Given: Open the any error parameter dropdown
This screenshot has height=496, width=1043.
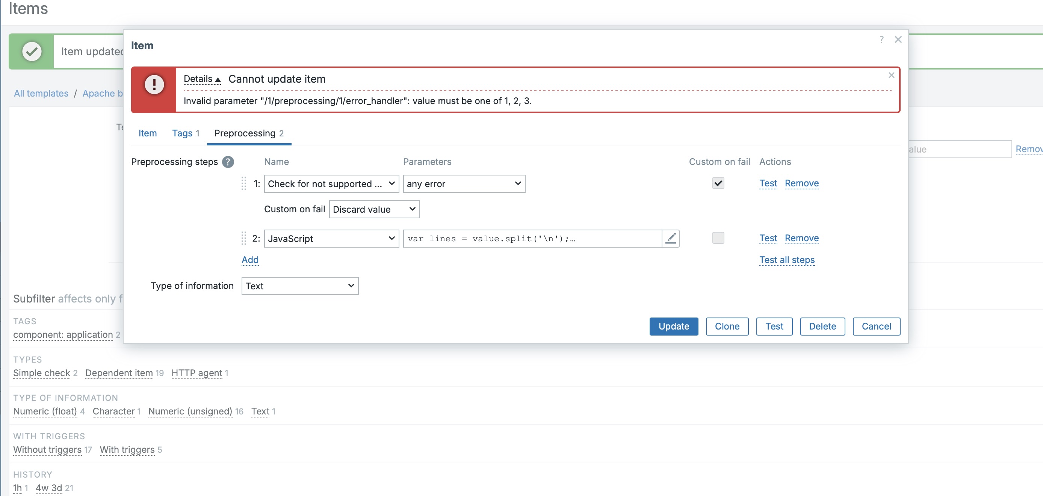Looking at the screenshot, I should (464, 184).
